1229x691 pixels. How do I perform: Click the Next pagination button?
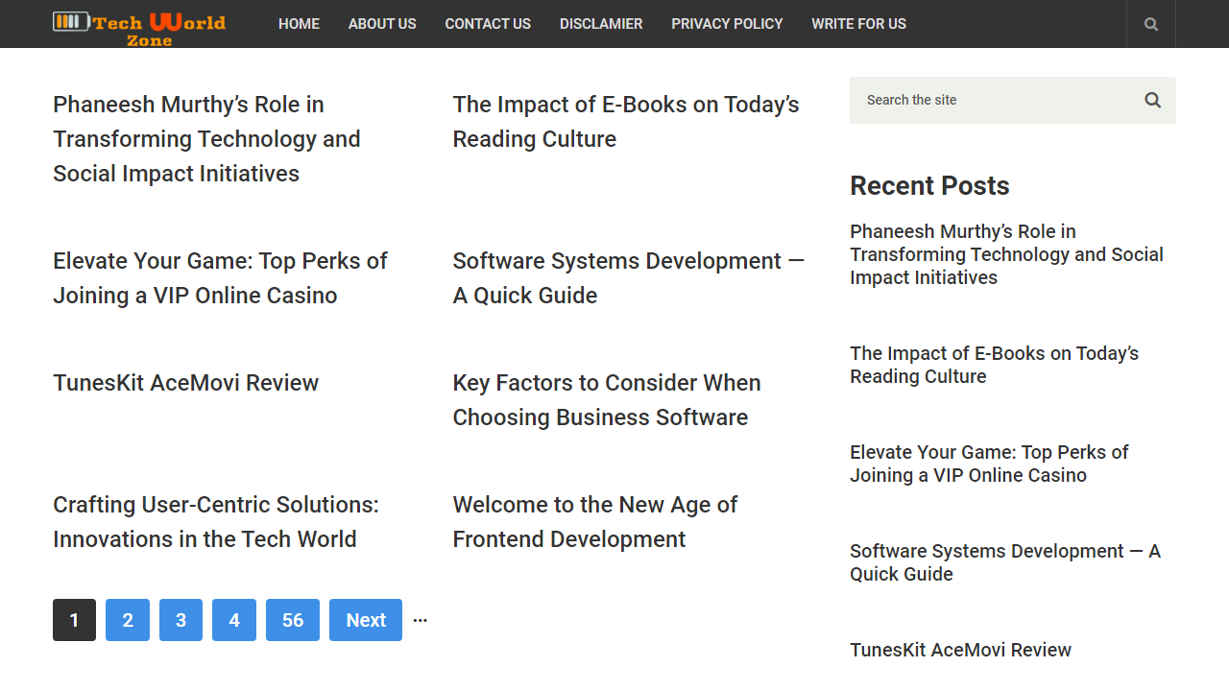(365, 619)
